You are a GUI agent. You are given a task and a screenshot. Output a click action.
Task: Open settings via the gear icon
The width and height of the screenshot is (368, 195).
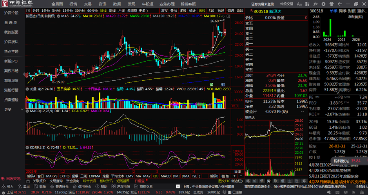323,4
